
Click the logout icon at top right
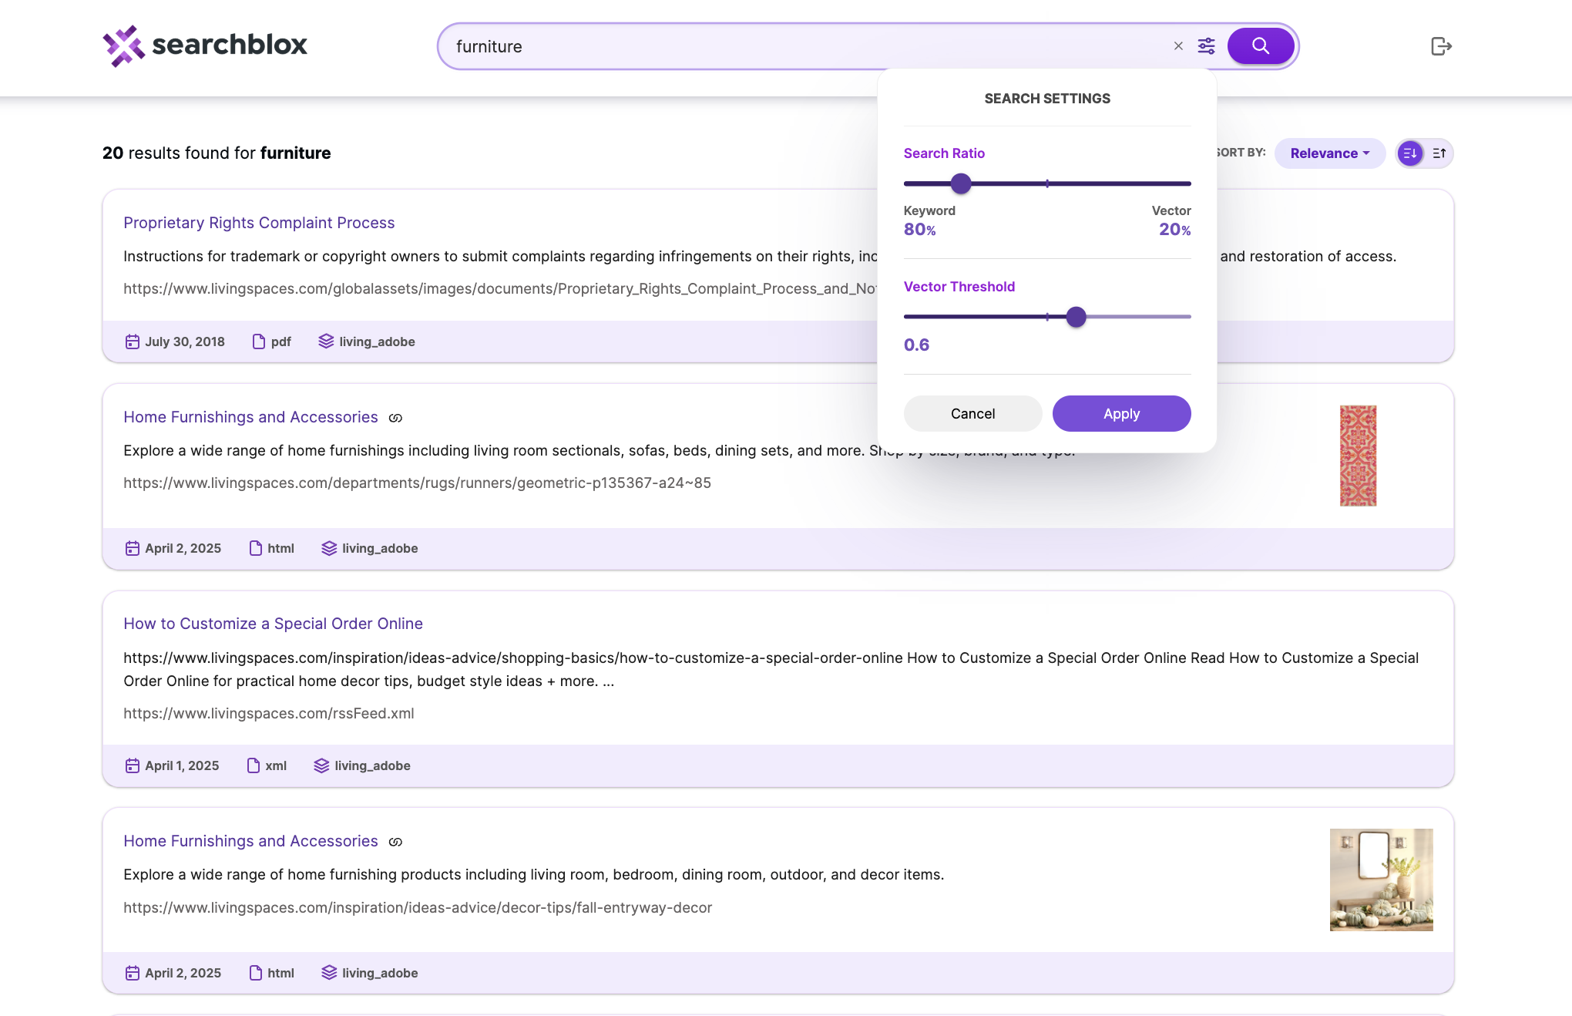click(x=1440, y=46)
